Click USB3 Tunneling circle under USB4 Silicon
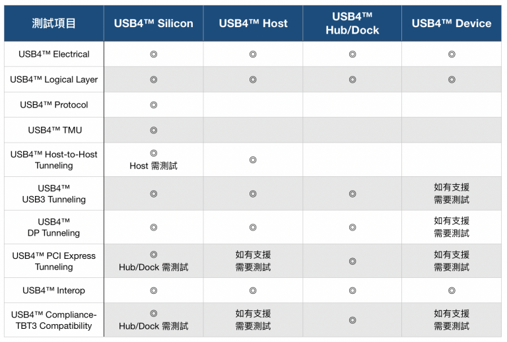The height and width of the screenshot is (342, 507). (153, 193)
